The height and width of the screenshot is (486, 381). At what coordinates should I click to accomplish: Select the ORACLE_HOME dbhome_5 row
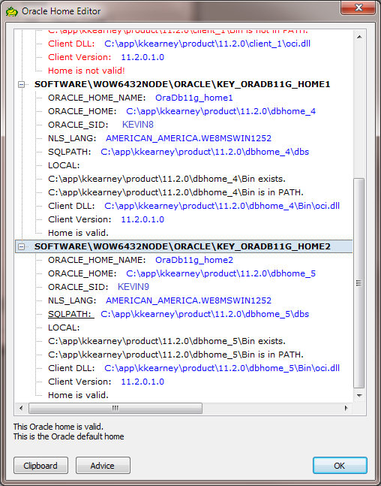click(181, 273)
